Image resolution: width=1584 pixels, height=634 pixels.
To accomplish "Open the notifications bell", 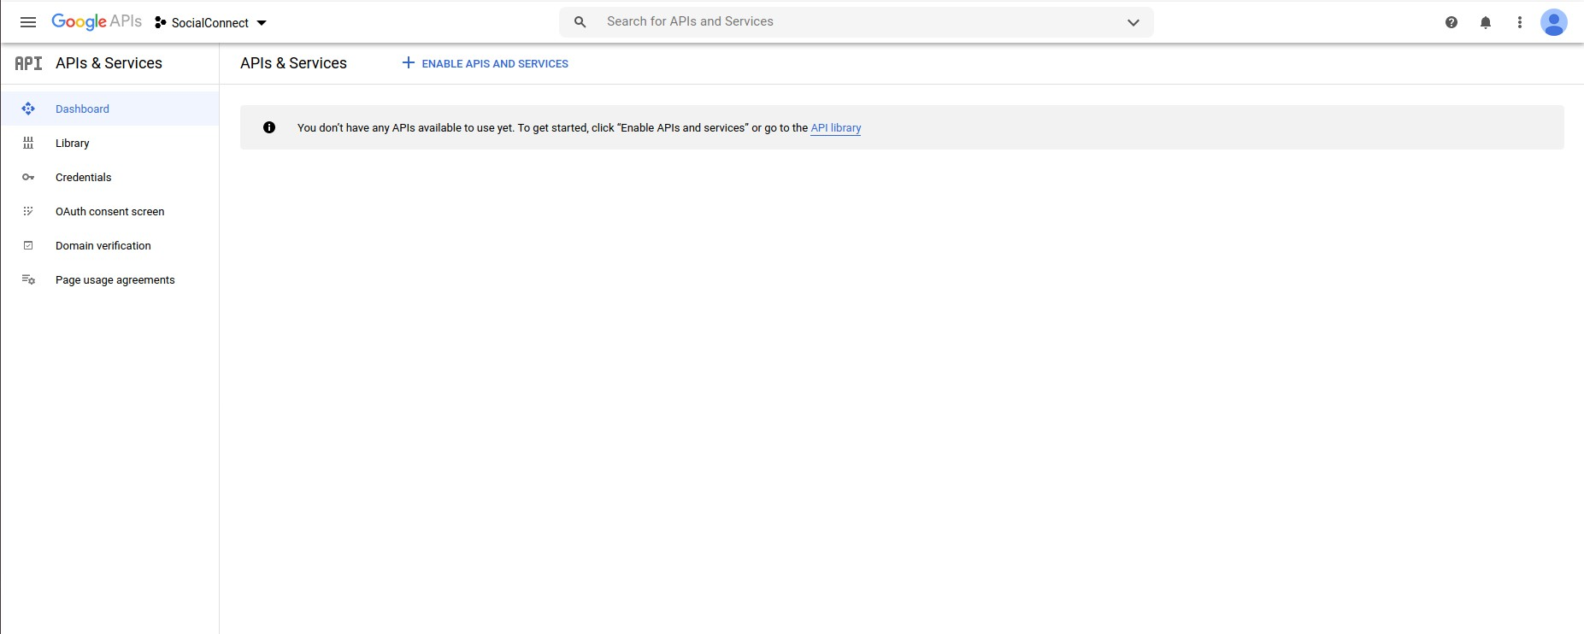I will coord(1486,22).
